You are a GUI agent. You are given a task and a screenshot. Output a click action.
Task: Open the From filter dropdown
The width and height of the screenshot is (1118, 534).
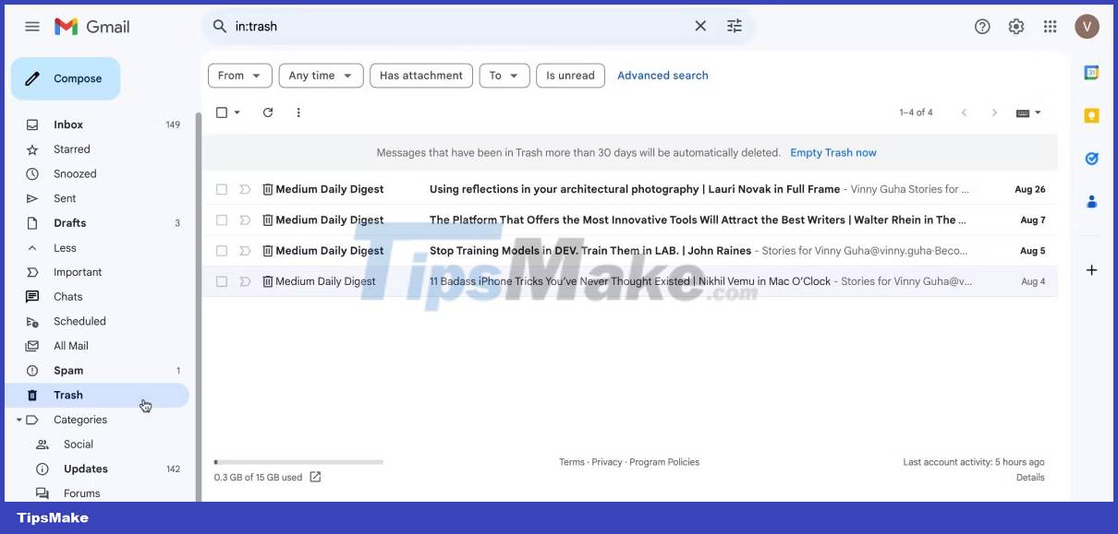pyautogui.click(x=239, y=75)
